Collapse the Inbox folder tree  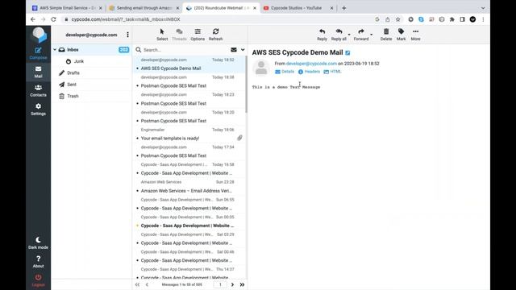tap(55, 50)
